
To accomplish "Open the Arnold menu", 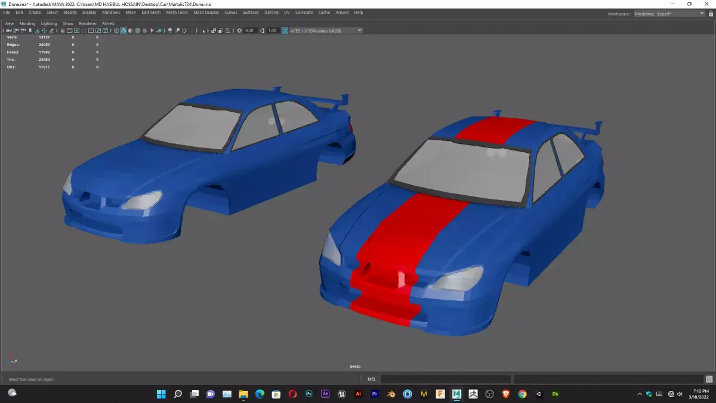I will pos(342,13).
